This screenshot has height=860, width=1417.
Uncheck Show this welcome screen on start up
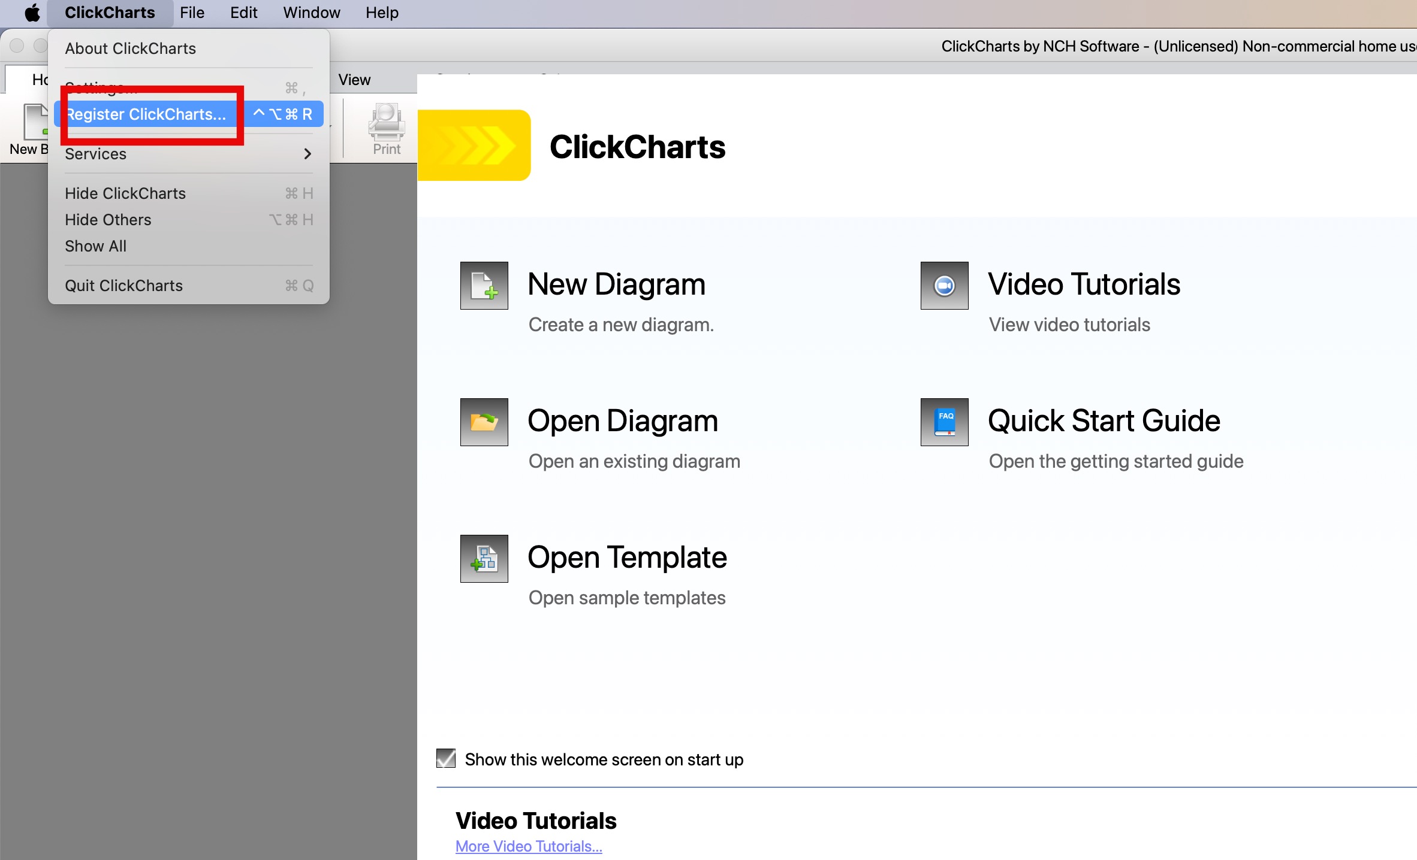(x=446, y=759)
